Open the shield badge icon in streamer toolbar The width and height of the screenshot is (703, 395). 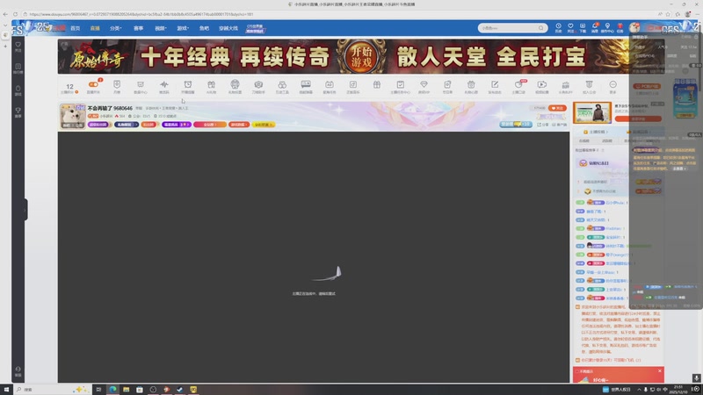[117, 84]
